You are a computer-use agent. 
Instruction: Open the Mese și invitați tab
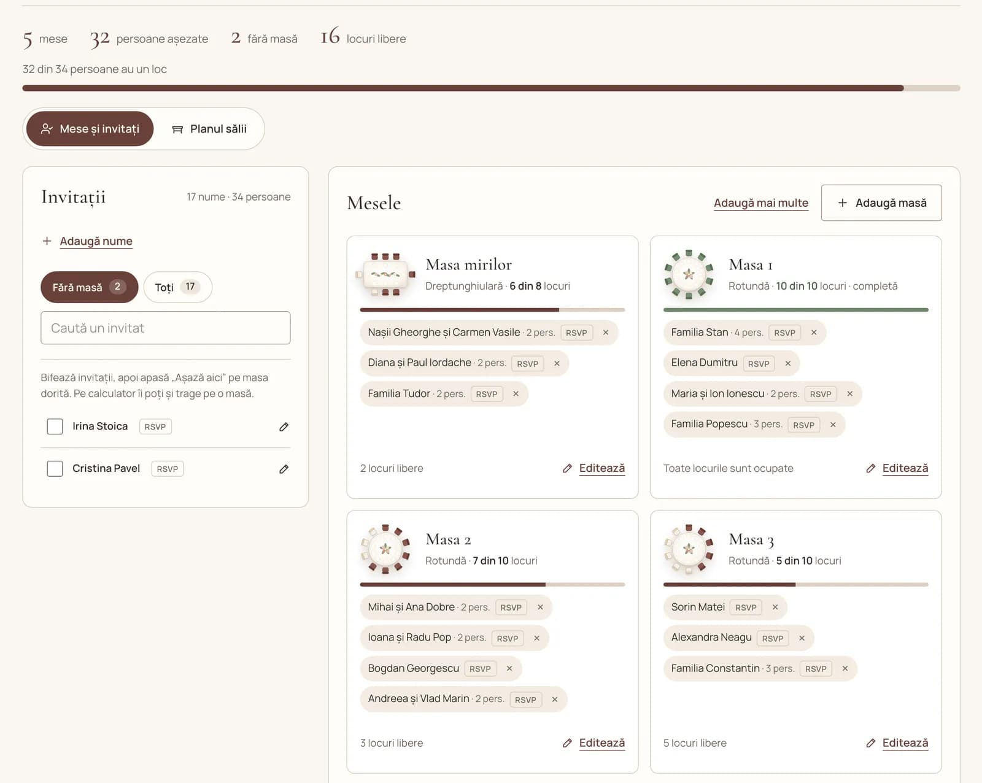click(x=90, y=129)
